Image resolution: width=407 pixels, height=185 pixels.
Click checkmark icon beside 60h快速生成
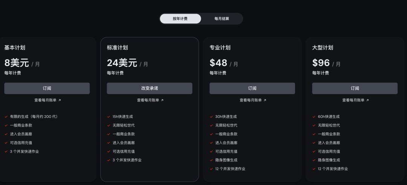click(314, 117)
